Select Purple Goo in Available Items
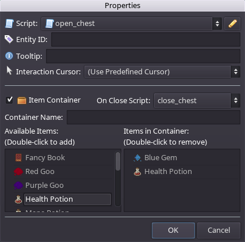This screenshot has height=242, width=245. coord(44,186)
